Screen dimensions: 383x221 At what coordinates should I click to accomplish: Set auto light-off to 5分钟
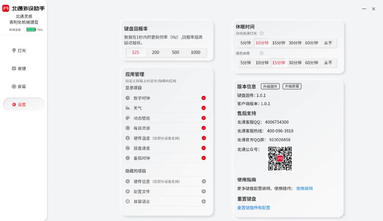pos(246,43)
